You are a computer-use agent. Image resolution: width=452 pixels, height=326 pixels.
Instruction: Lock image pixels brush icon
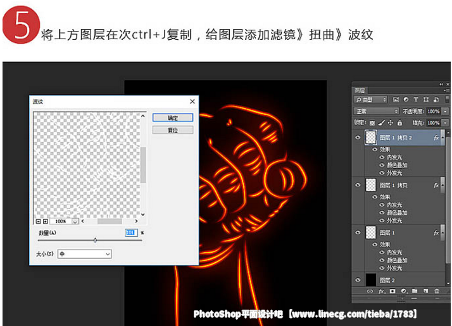[381, 123]
